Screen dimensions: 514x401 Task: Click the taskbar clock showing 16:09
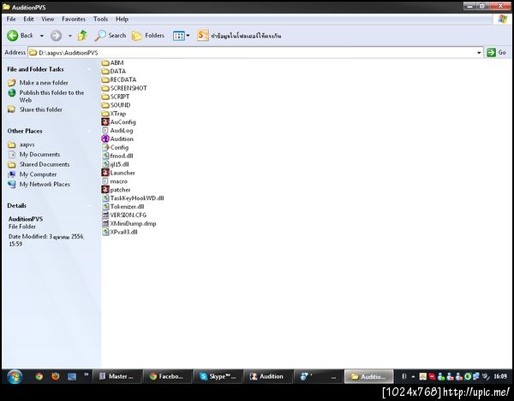tap(500, 377)
